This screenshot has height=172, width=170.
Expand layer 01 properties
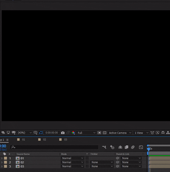pos(2,158)
